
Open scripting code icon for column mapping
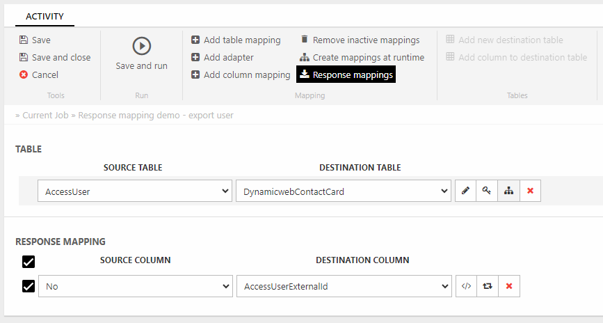[x=466, y=286]
